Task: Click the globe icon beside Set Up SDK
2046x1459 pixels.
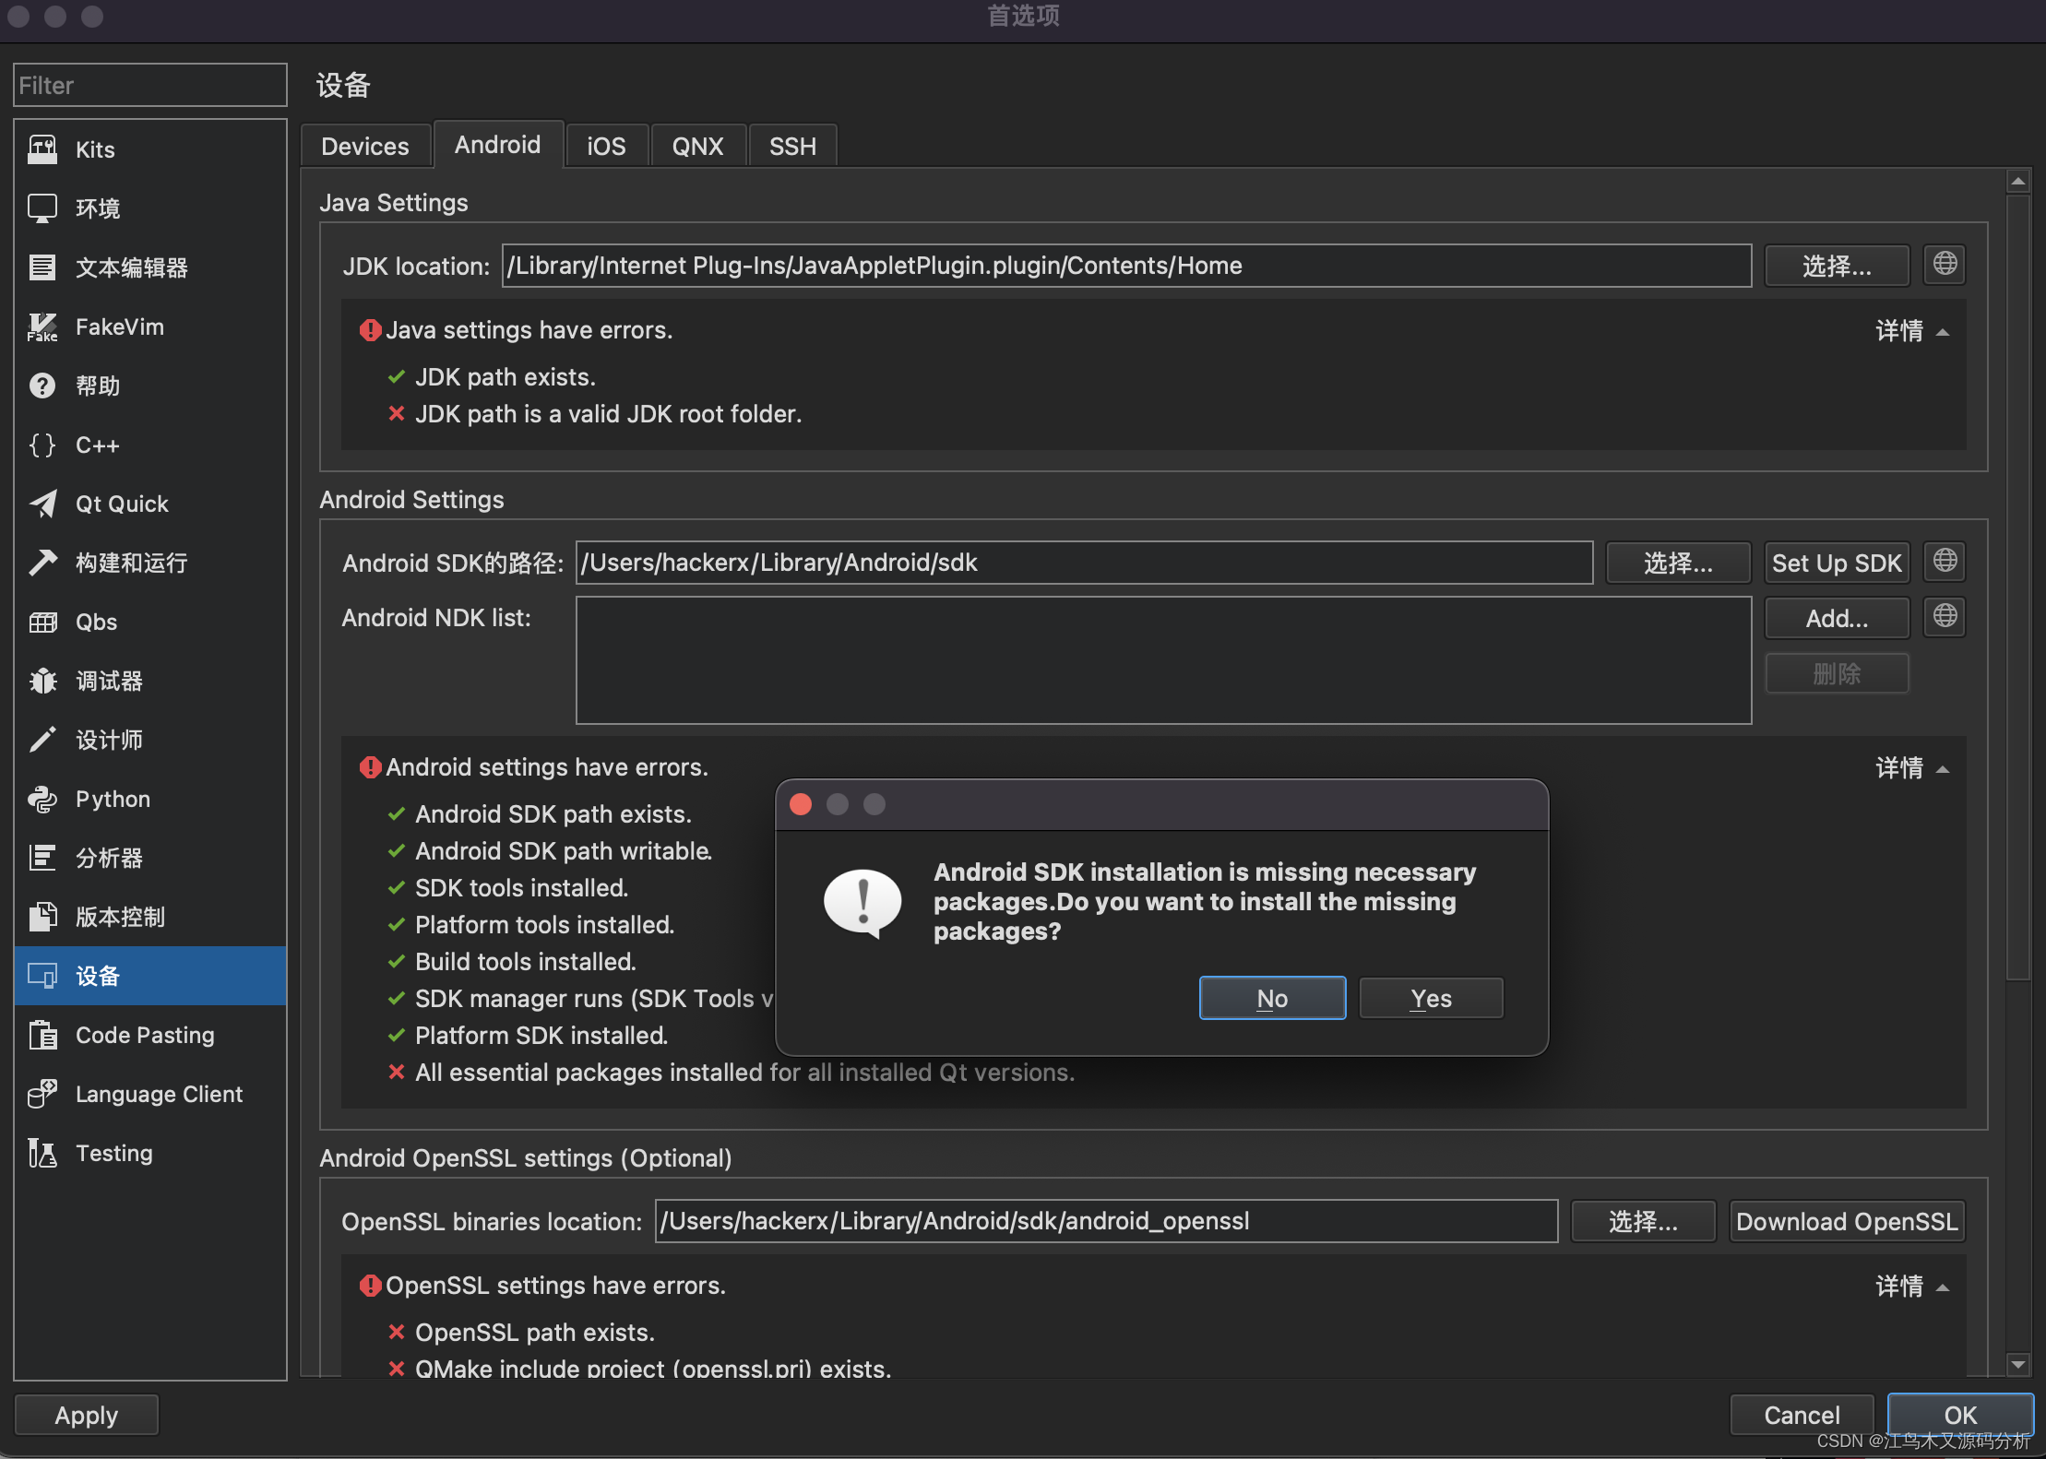Action: click(x=1945, y=562)
